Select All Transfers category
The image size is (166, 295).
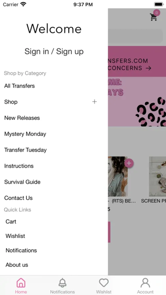point(19,86)
